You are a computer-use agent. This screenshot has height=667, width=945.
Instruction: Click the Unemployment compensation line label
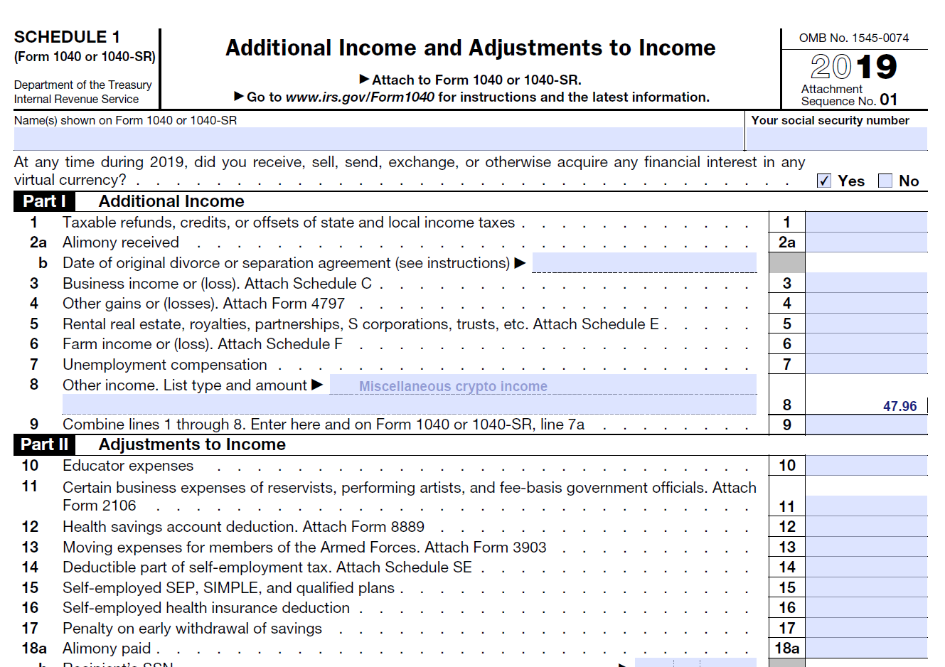(165, 365)
